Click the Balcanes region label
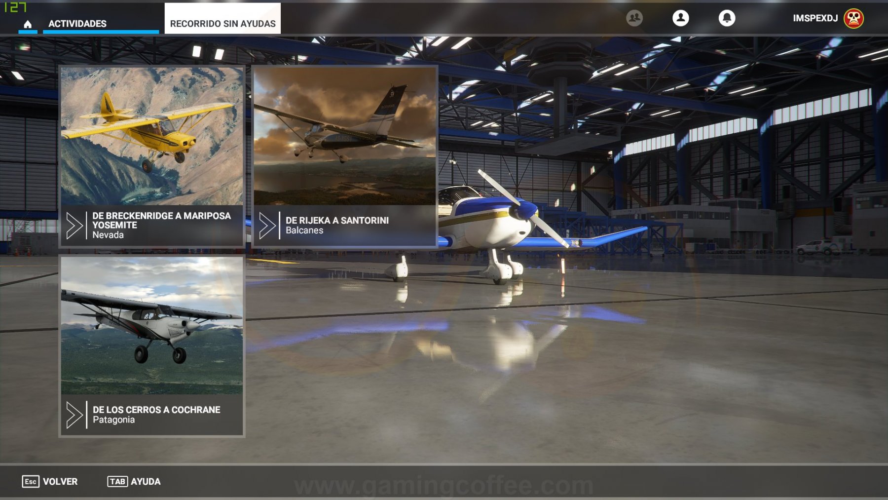This screenshot has width=888, height=500. point(304,231)
